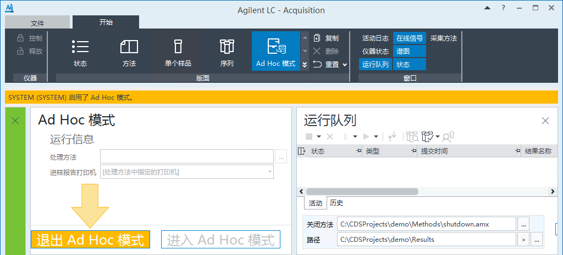Browse for 关闭方法 with ellipsis button
The width and height of the screenshot is (563, 255).
pyautogui.click(x=523, y=224)
